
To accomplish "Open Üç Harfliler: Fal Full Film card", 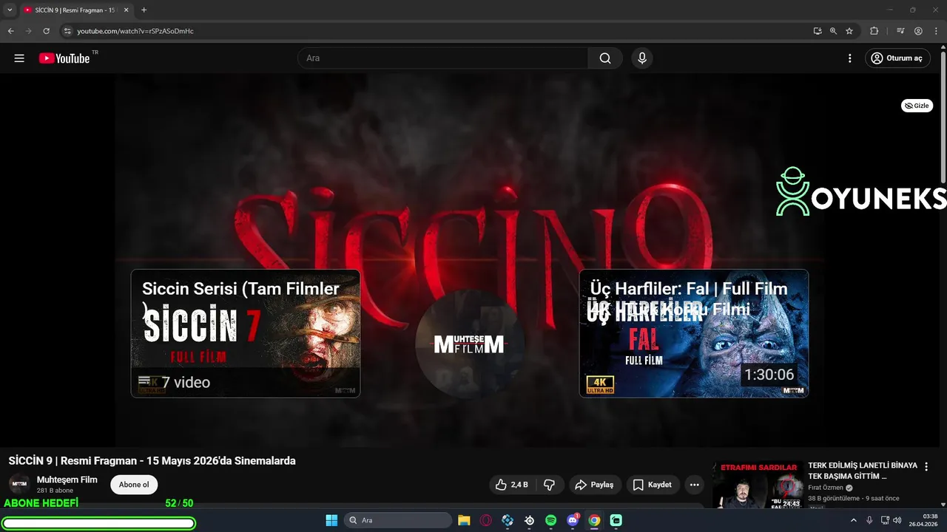I will pos(694,333).
